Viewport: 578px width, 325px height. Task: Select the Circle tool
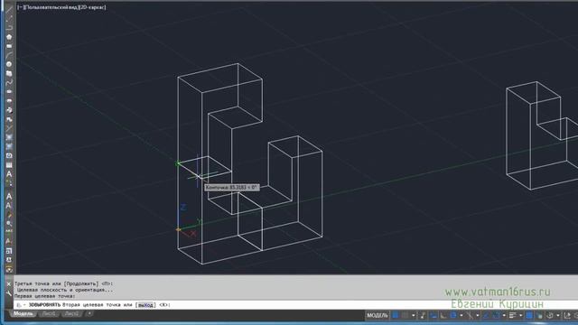pyautogui.click(x=9, y=64)
